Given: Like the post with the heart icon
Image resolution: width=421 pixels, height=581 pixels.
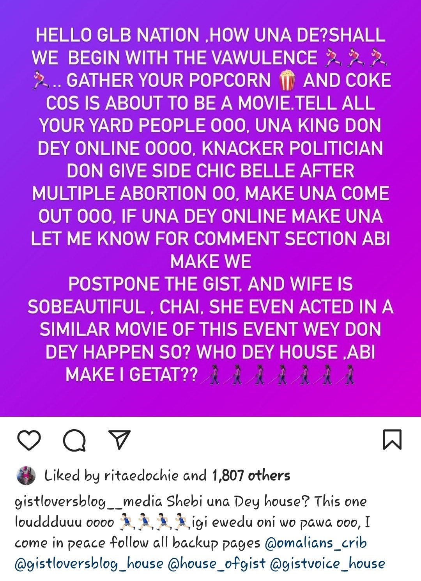Looking at the screenshot, I should pos(29,440).
